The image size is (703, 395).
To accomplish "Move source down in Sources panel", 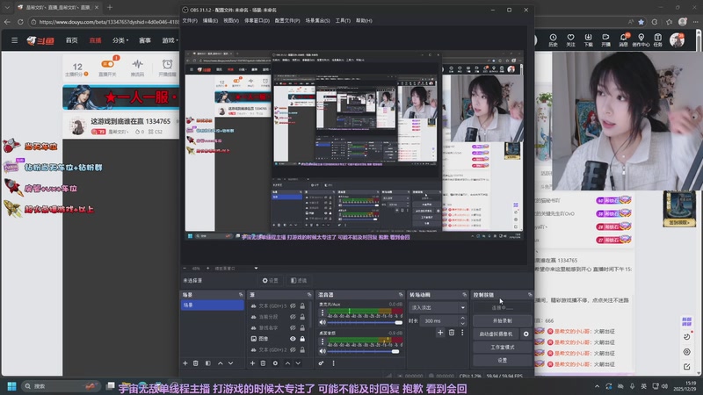I will pyautogui.click(x=298, y=363).
